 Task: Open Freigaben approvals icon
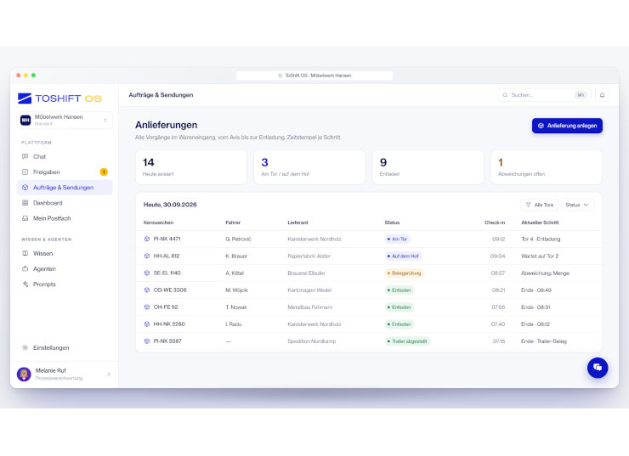pos(25,172)
